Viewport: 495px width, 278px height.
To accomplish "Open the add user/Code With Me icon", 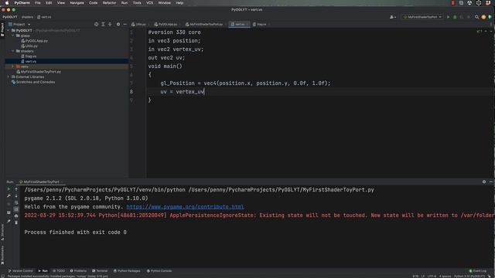I will tap(392, 17).
